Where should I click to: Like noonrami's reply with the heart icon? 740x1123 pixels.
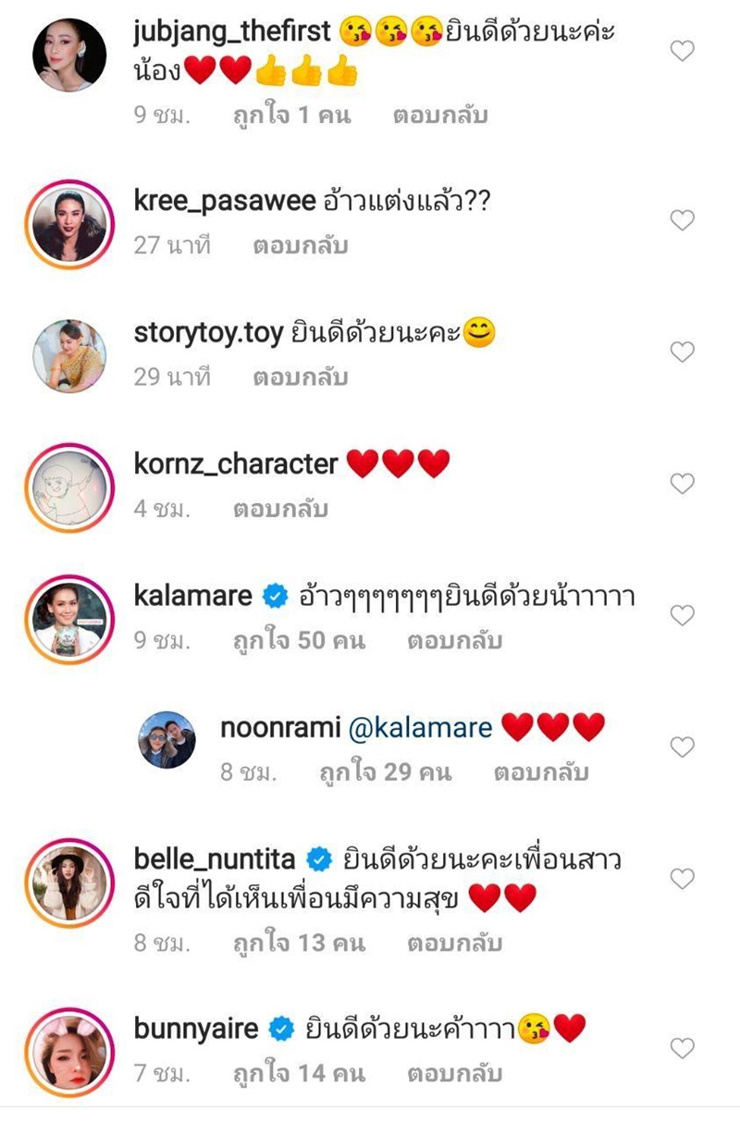click(x=682, y=747)
